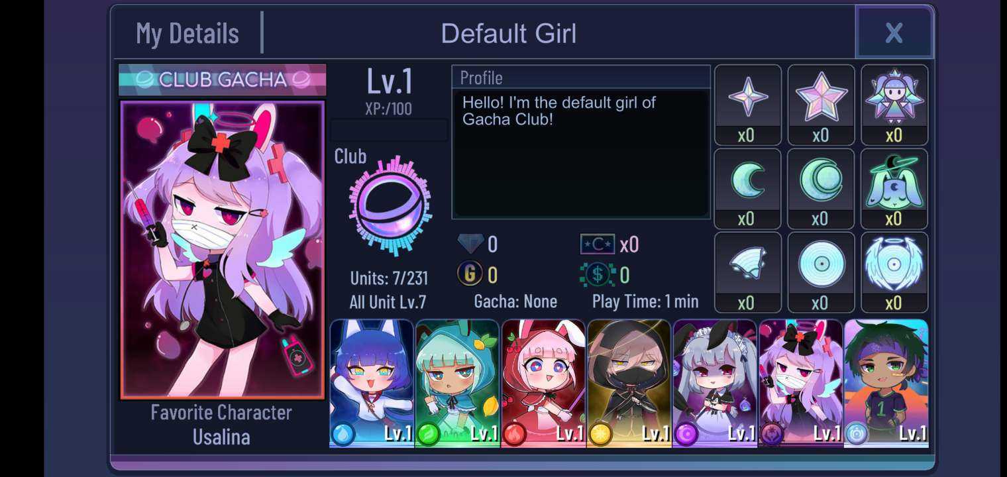Viewport: 1007px width, 477px height.
Task: Click the XP progress bar
Action: (389, 130)
